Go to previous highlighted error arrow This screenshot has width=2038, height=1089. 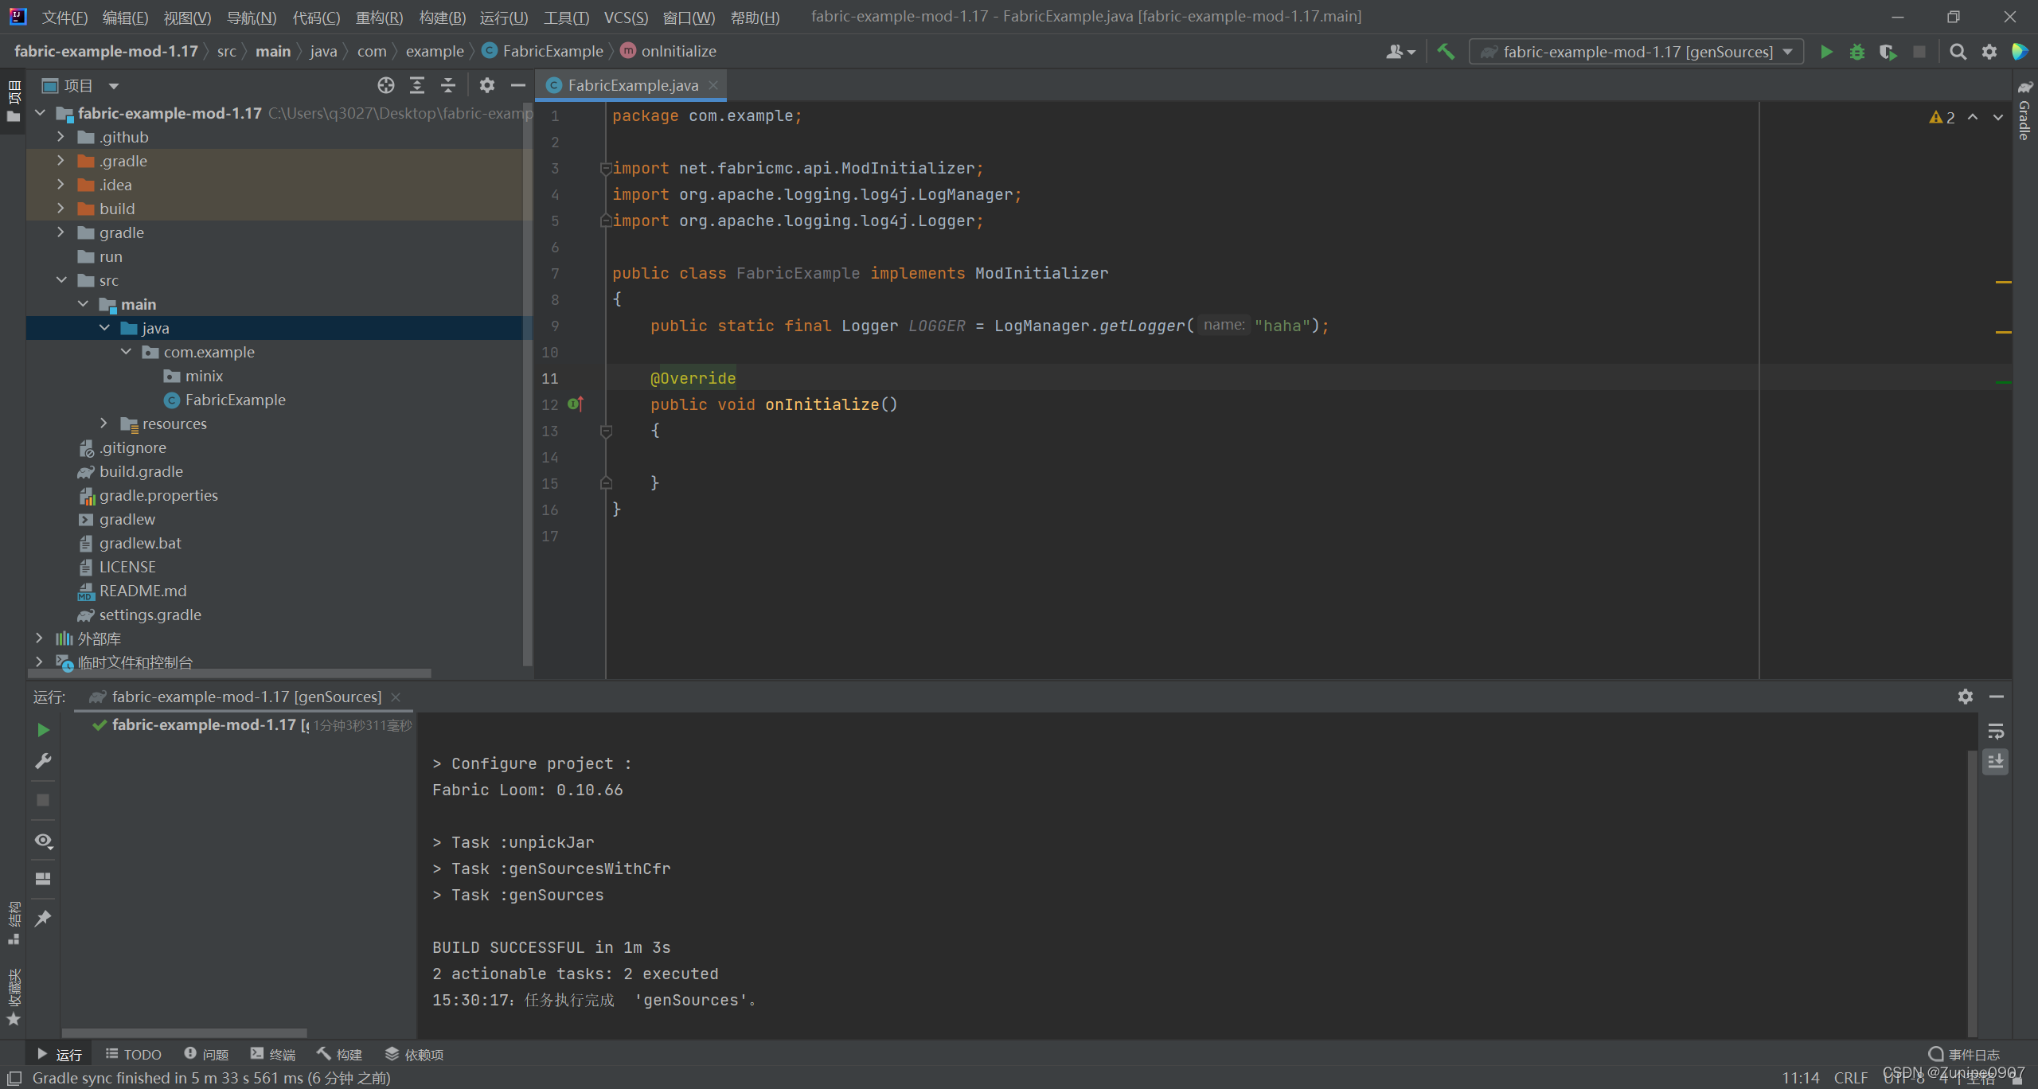(x=1974, y=118)
